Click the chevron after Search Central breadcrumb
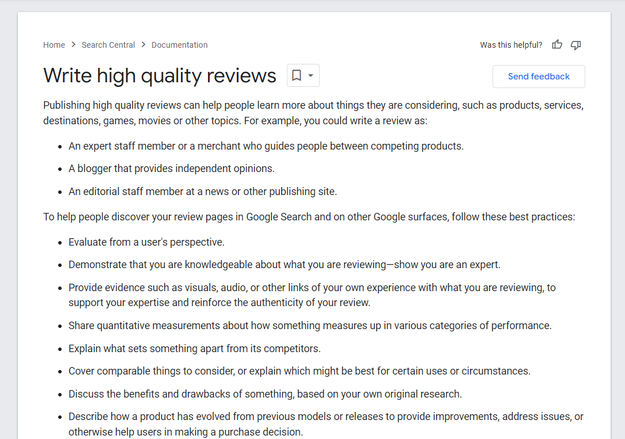Image resolution: width=625 pixels, height=439 pixels. [143, 44]
